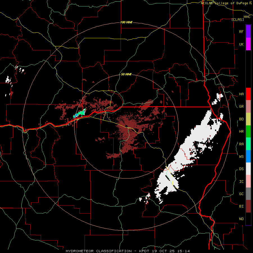Click the GR pinkish legend swatch
The image size is (253, 253).
click(x=248, y=107)
